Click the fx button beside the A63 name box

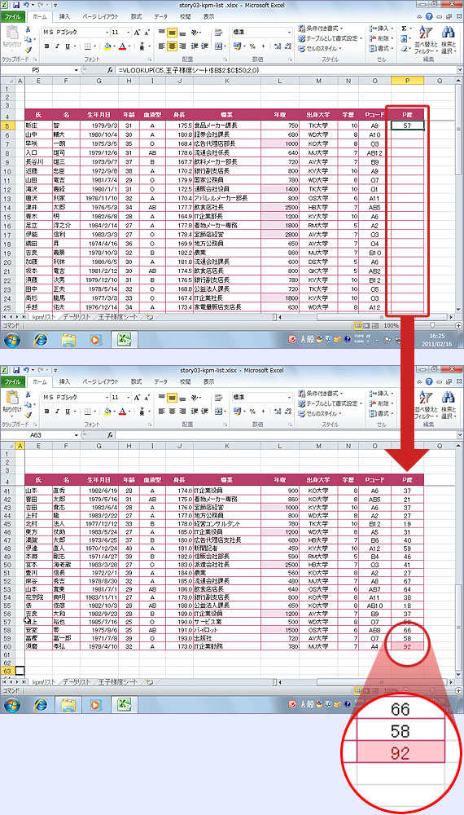pyautogui.click(x=110, y=435)
